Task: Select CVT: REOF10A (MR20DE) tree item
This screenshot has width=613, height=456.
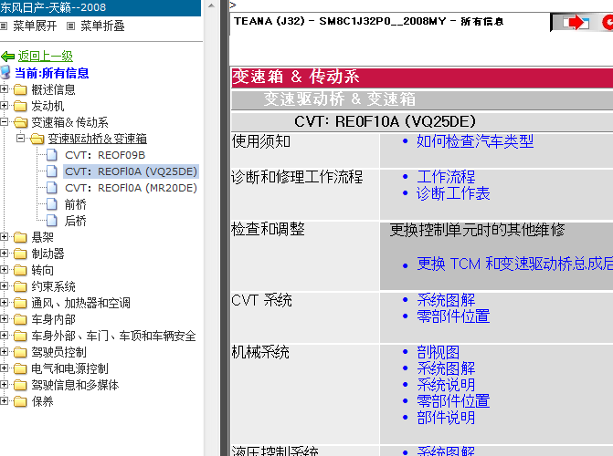Action: pyautogui.click(x=131, y=188)
